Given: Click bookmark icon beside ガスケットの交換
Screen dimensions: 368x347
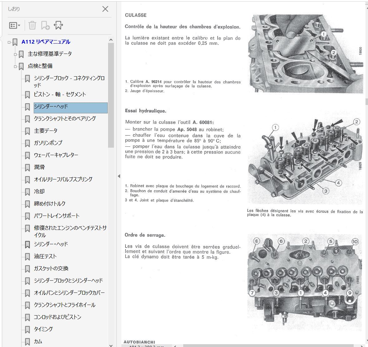Looking at the screenshot, I should pos(27,269).
